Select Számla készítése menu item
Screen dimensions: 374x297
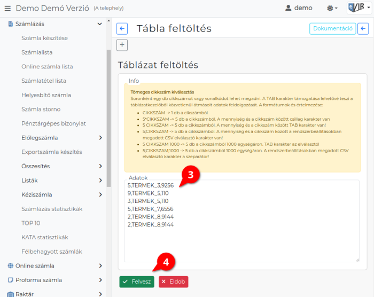click(44, 38)
